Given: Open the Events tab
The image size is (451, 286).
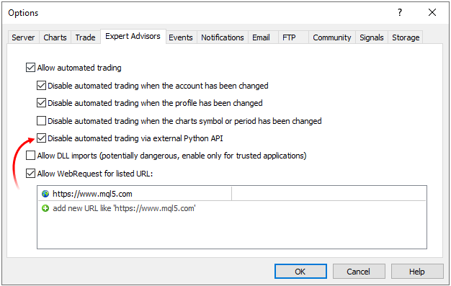Looking at the screenshot, I should pos(181,37).
